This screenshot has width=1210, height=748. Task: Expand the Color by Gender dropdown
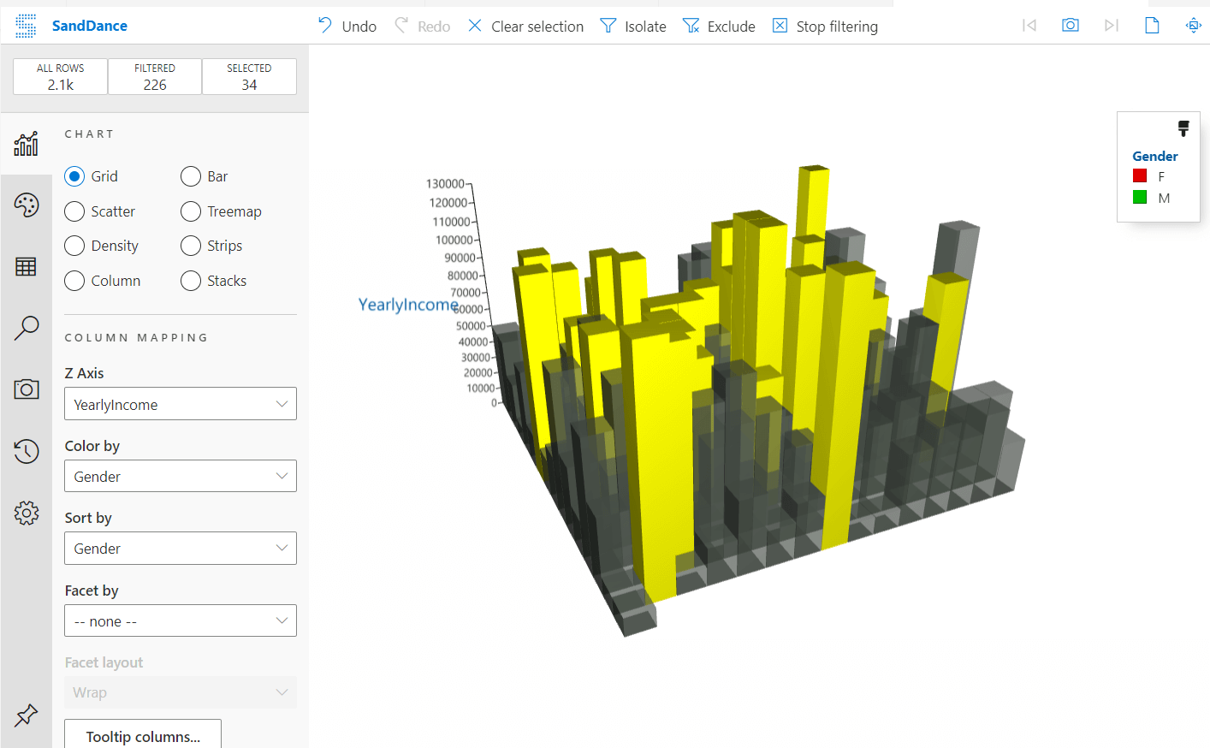(180, 476)
